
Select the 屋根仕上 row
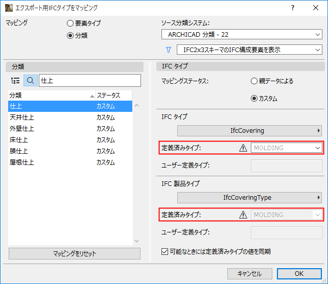[70, 162]
